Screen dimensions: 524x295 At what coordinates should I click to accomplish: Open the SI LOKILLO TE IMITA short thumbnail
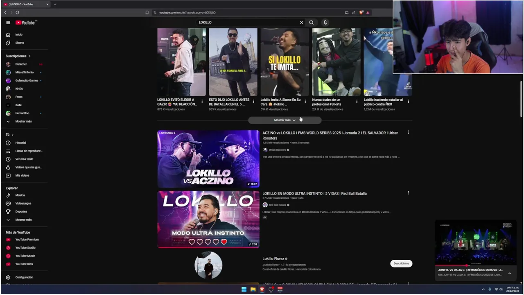click(285, 62)
